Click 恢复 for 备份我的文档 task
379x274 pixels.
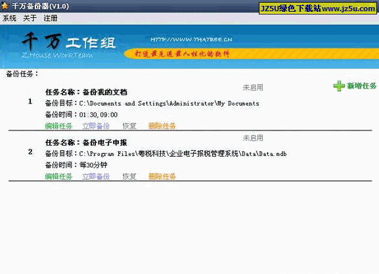click(129, 126)
